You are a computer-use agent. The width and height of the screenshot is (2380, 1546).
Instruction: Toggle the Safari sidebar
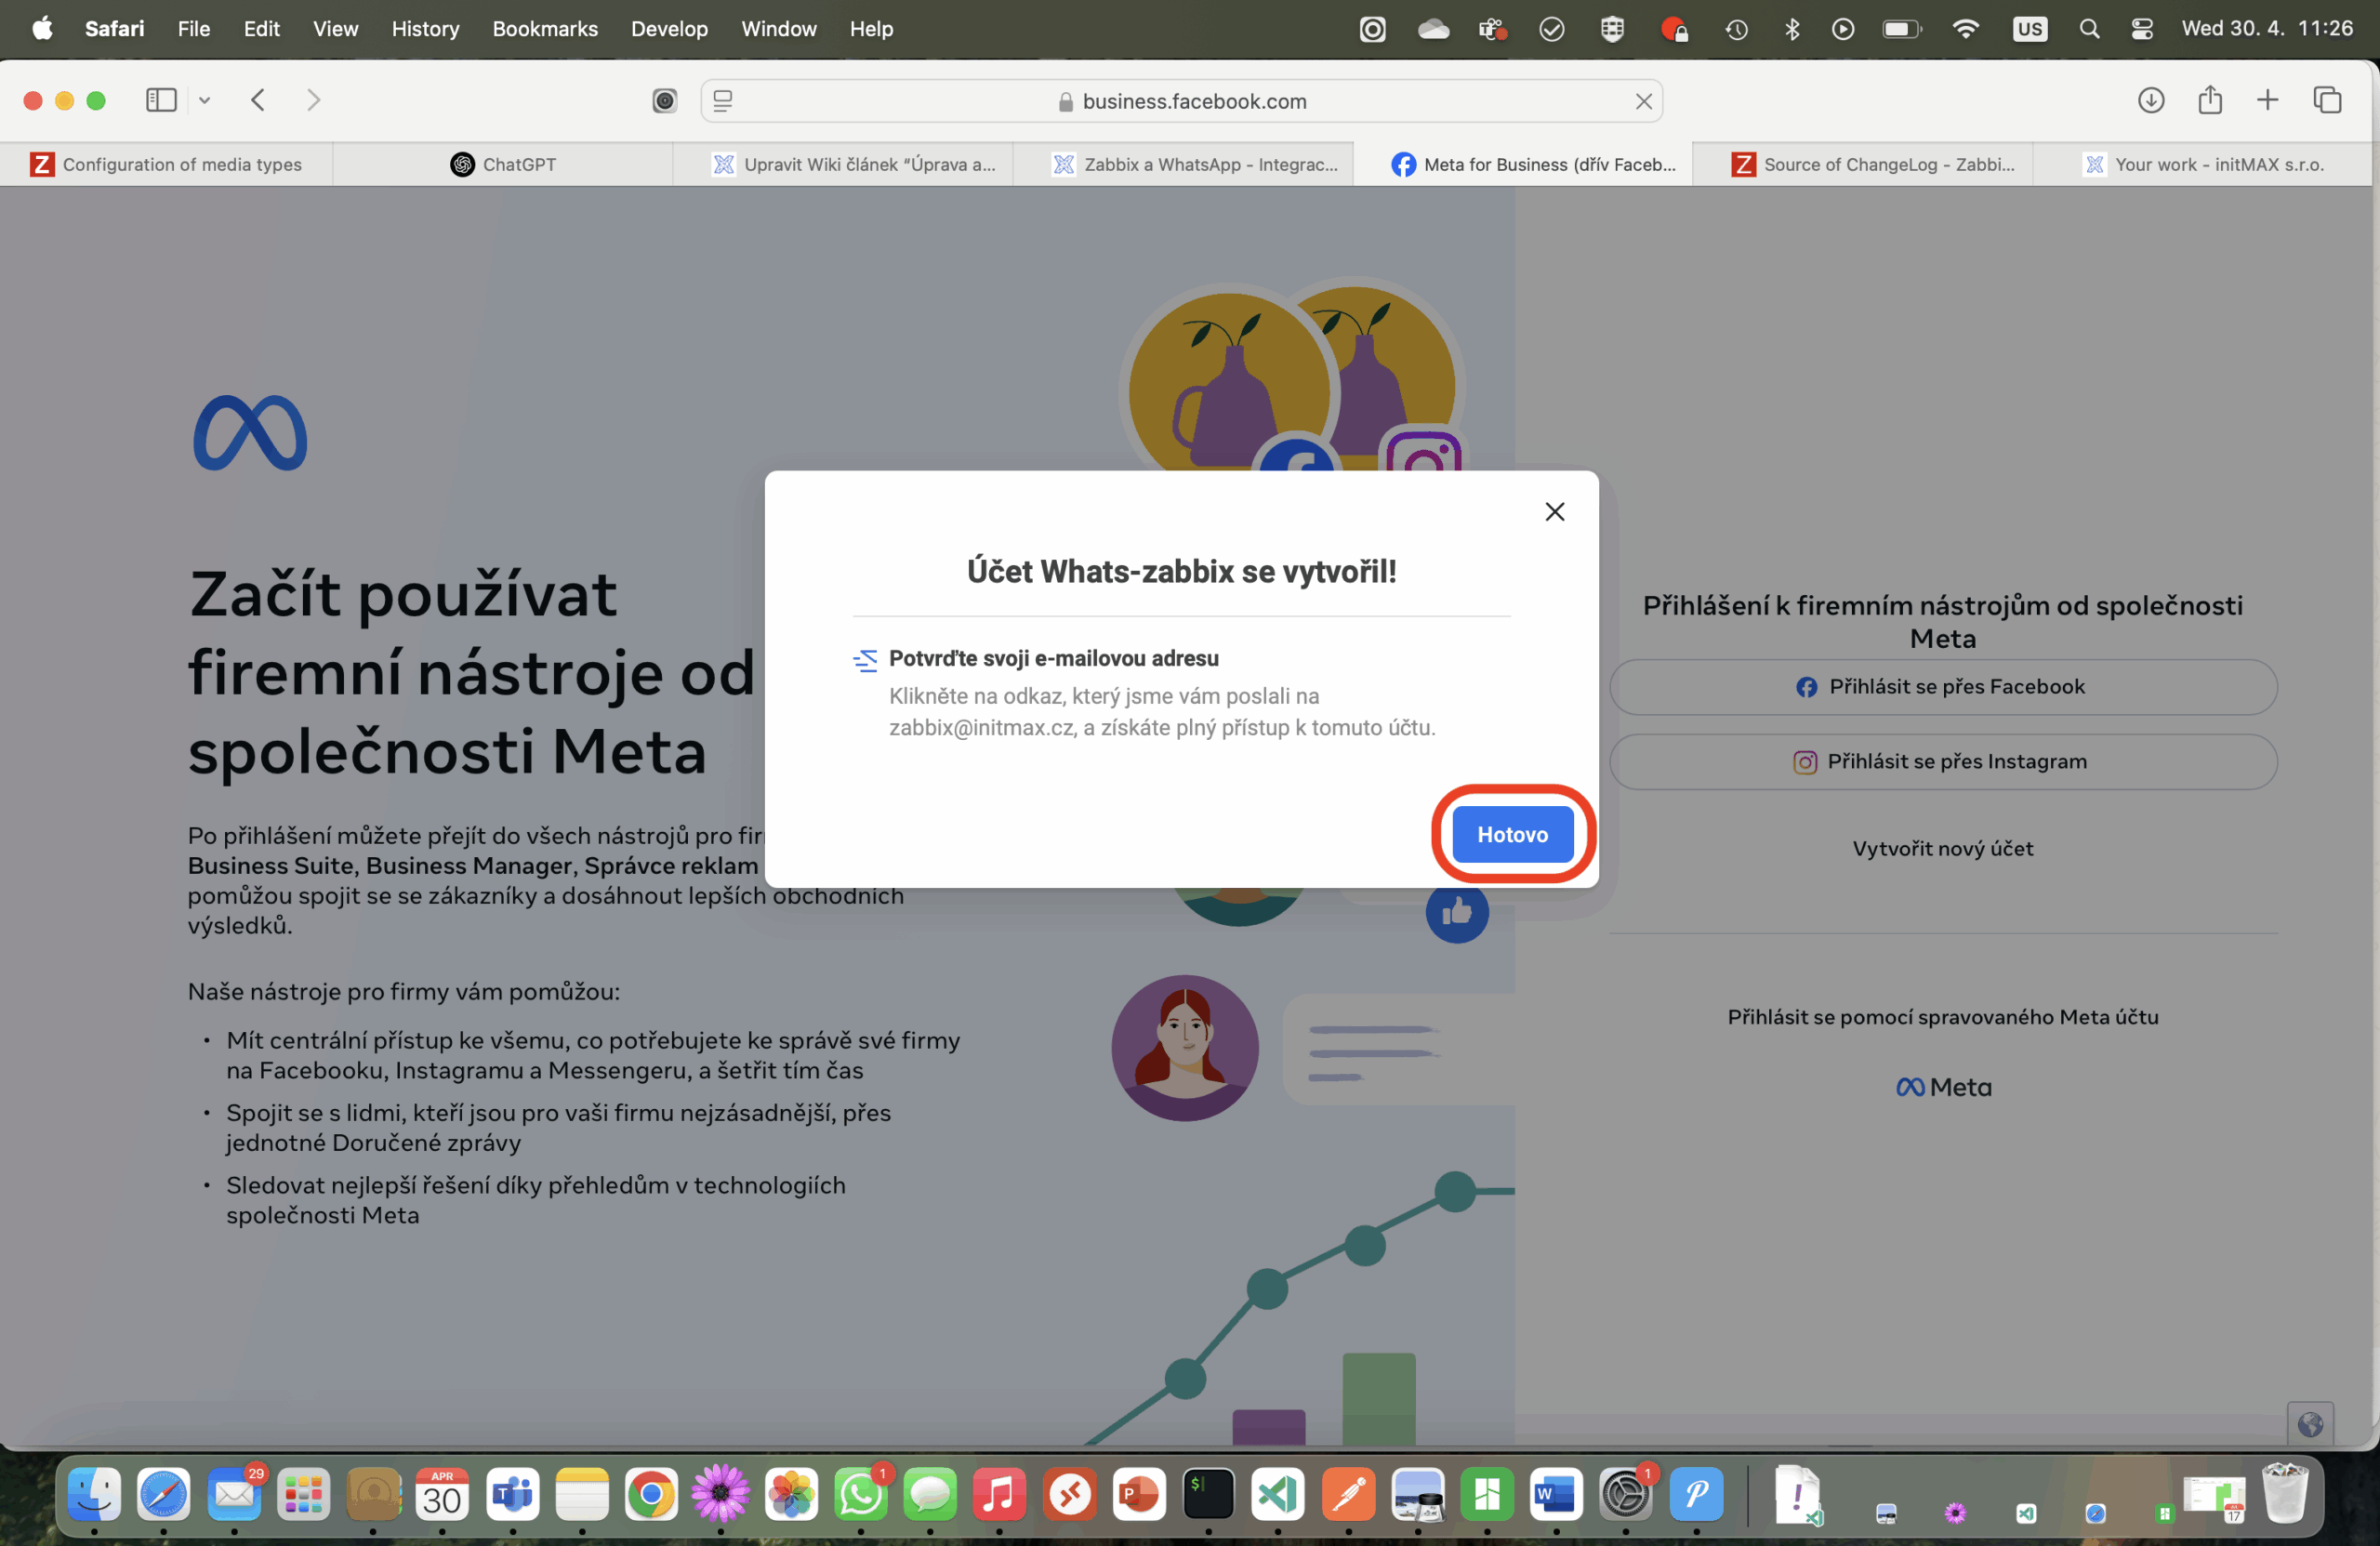[161, 100]
